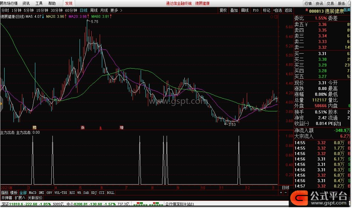Open the 服务 section
The width and height of the screenshot is (352, 208).
coord(341,3)
